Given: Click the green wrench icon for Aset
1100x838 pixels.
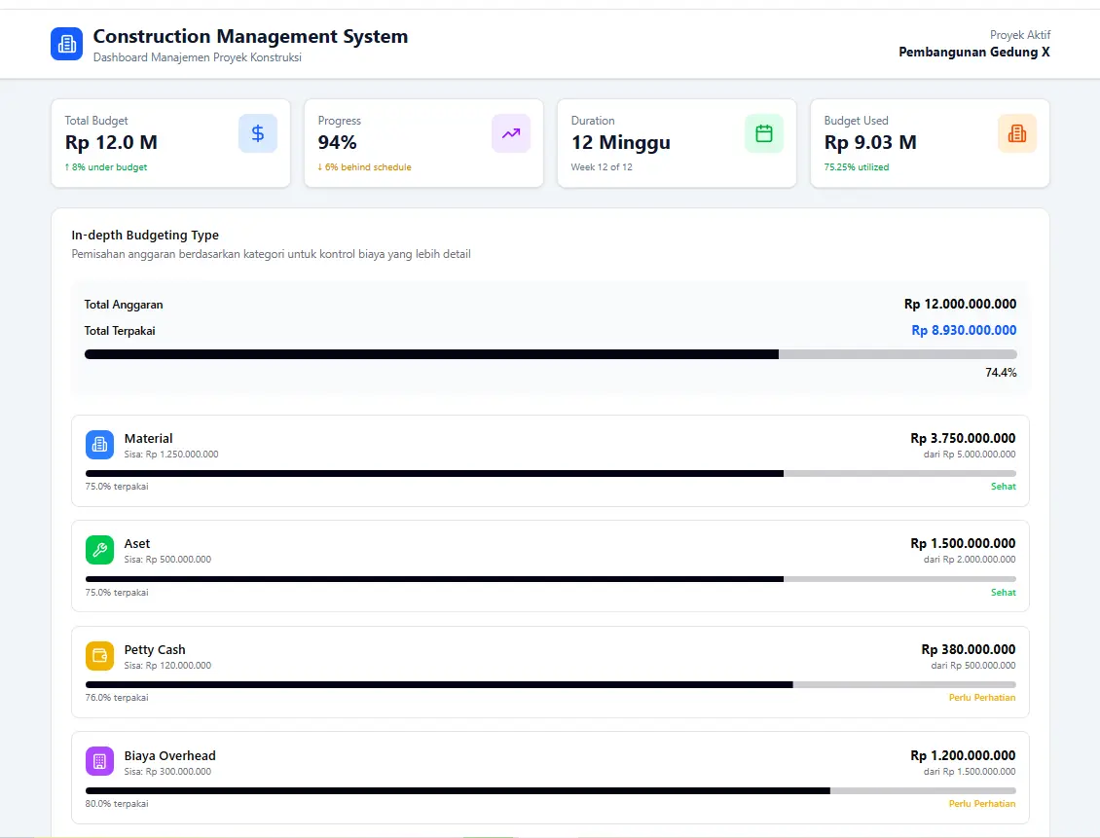Looking at the screenshot, I should click(x=99, y=550).
